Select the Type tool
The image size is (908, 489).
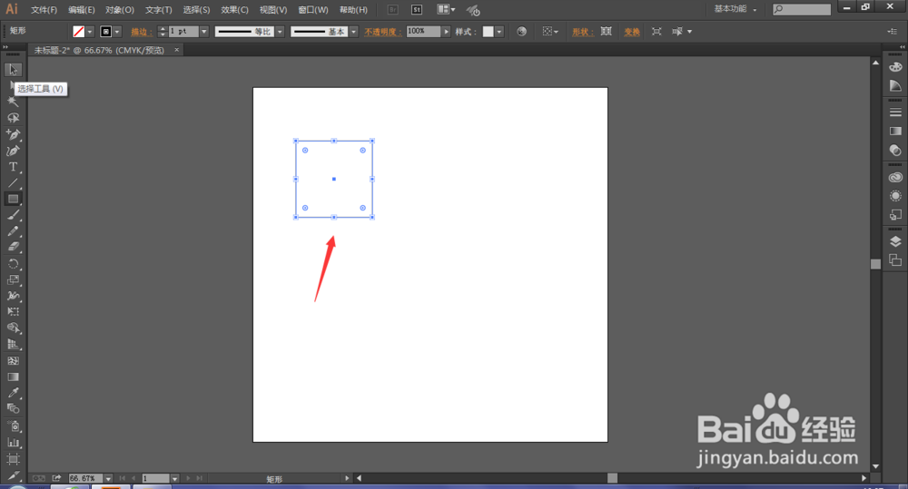click(x=13, y=167)
